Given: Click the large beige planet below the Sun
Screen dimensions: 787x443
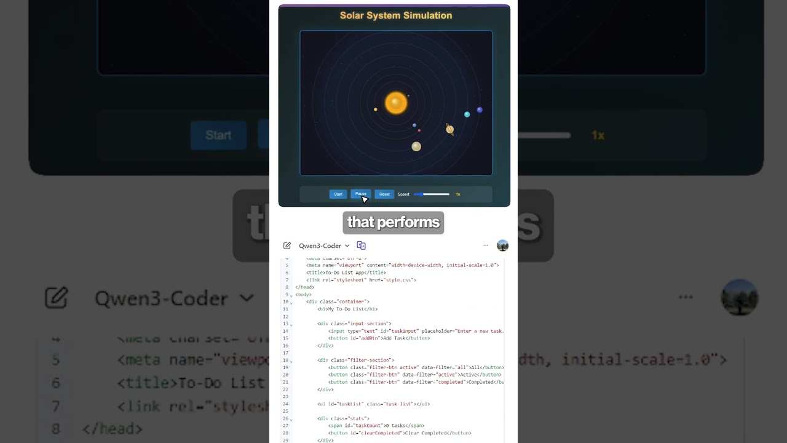Looking at the screenshot, I should click(416, 146).
